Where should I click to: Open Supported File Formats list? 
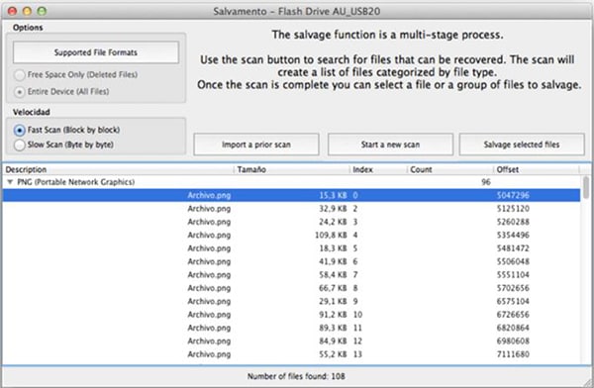(95, 52)
